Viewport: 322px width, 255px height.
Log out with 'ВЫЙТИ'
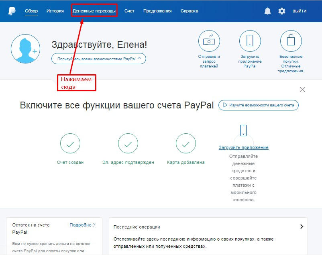click(x=300, y=11)
